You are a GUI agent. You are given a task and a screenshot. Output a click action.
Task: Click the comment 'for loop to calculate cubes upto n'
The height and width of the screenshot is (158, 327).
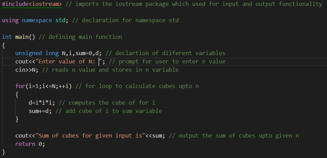pyautogui.click(x=137, y=86)
